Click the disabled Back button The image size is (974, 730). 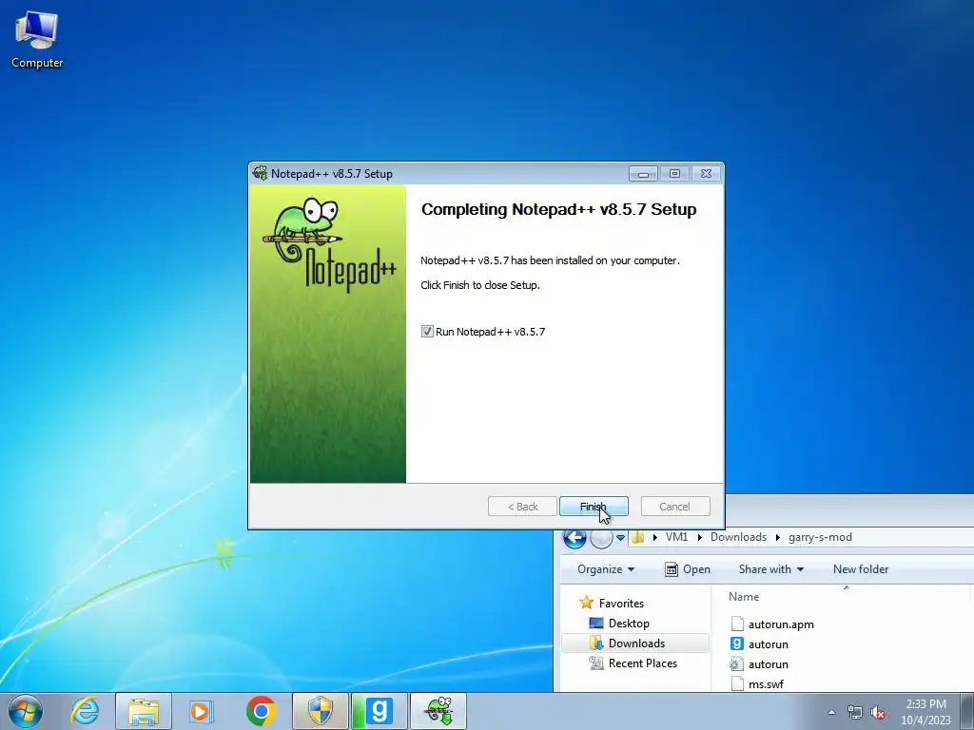(x=522, y=507)
